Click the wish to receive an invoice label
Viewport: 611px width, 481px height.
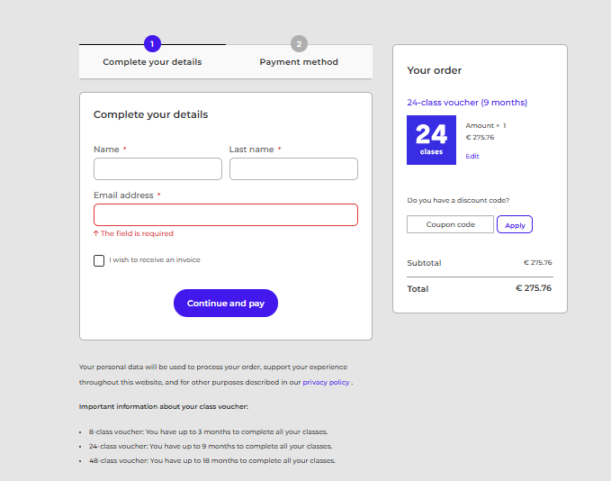tap(155, 259)
